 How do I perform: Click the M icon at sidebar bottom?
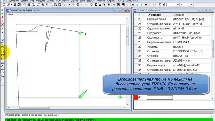[x=2, y=80]
